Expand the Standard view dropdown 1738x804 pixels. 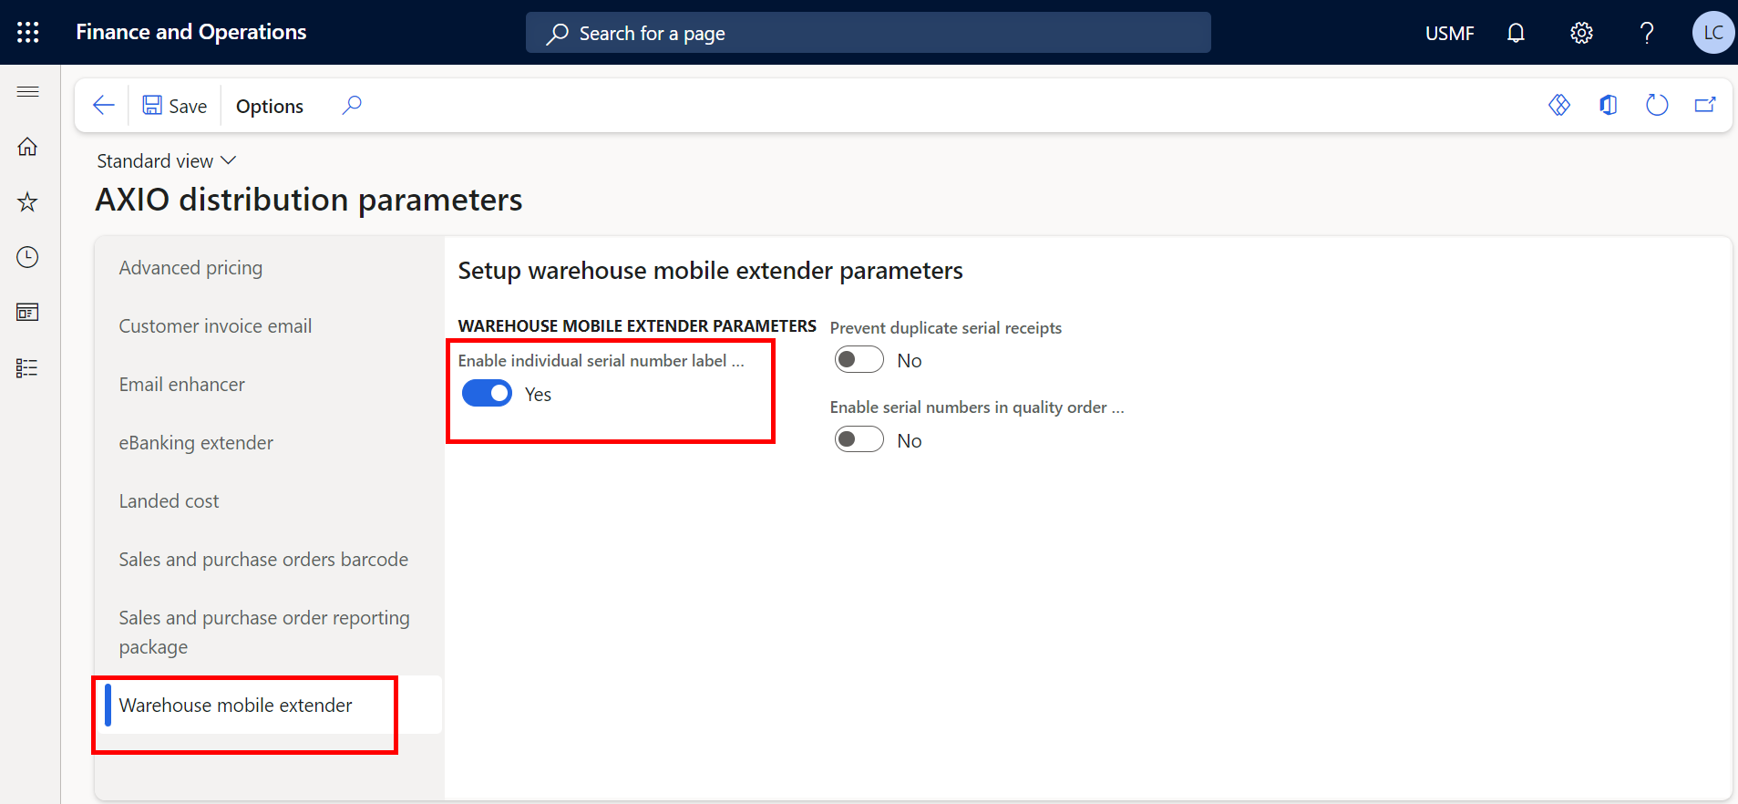(x=167, y=161)
